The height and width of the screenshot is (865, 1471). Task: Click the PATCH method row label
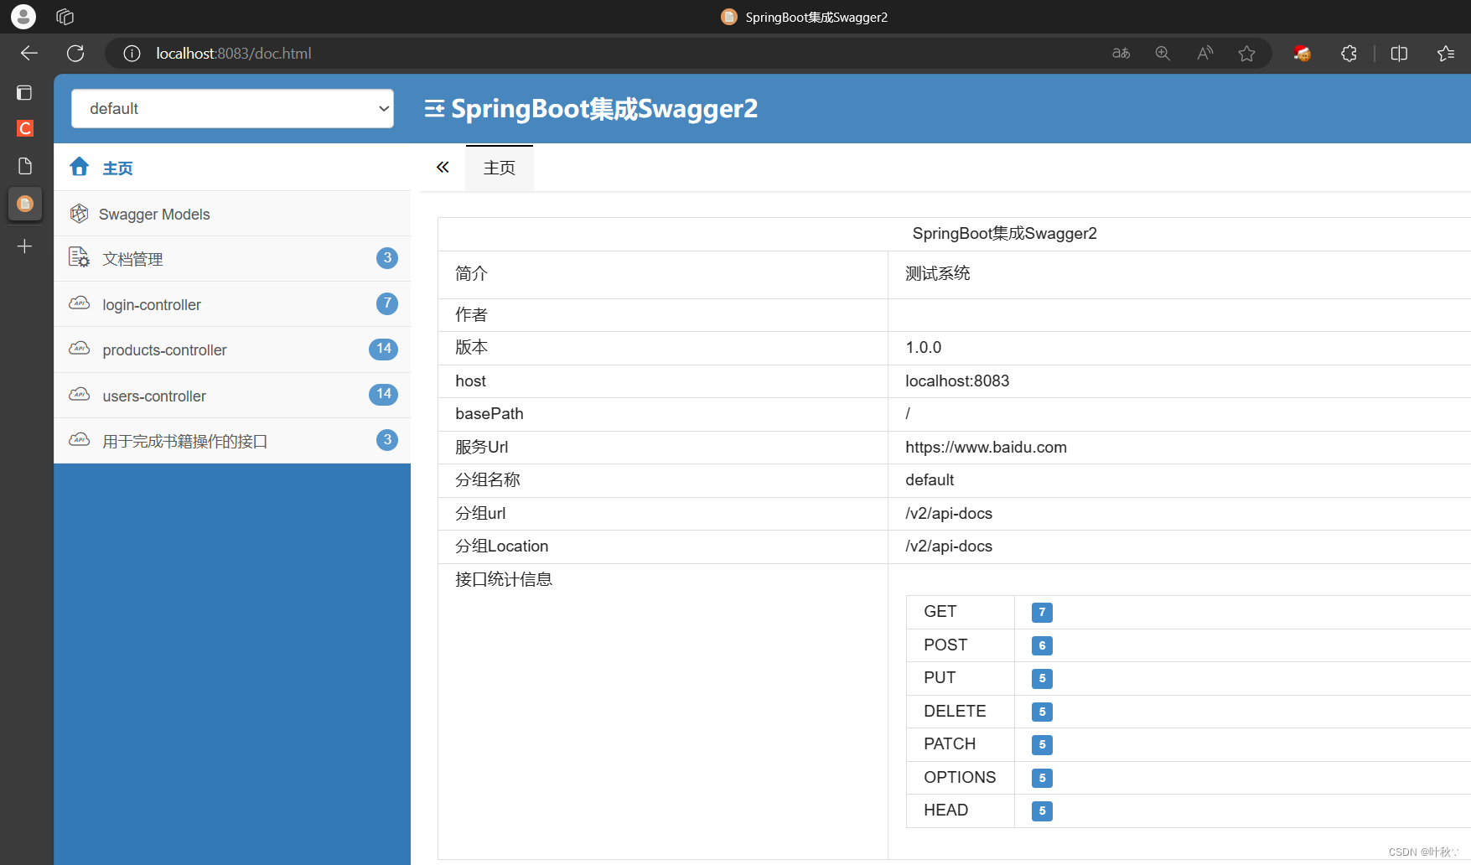pos(950,743)
